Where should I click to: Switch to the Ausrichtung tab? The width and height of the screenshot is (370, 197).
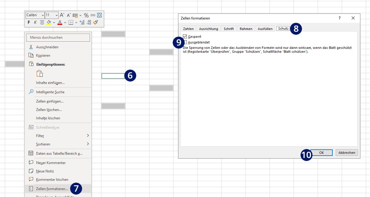click(x=208, y=29)
